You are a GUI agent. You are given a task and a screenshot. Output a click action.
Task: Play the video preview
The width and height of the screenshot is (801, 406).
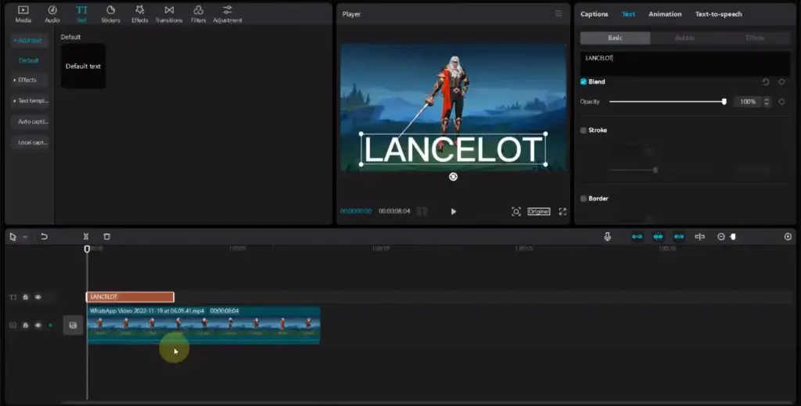[x=453, y=211]
